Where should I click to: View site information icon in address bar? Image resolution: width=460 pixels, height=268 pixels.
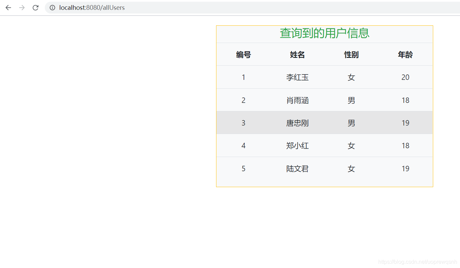(x=52, y=7)
